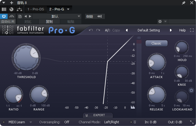Change Oversampling Off setting

tap(67, 122)
